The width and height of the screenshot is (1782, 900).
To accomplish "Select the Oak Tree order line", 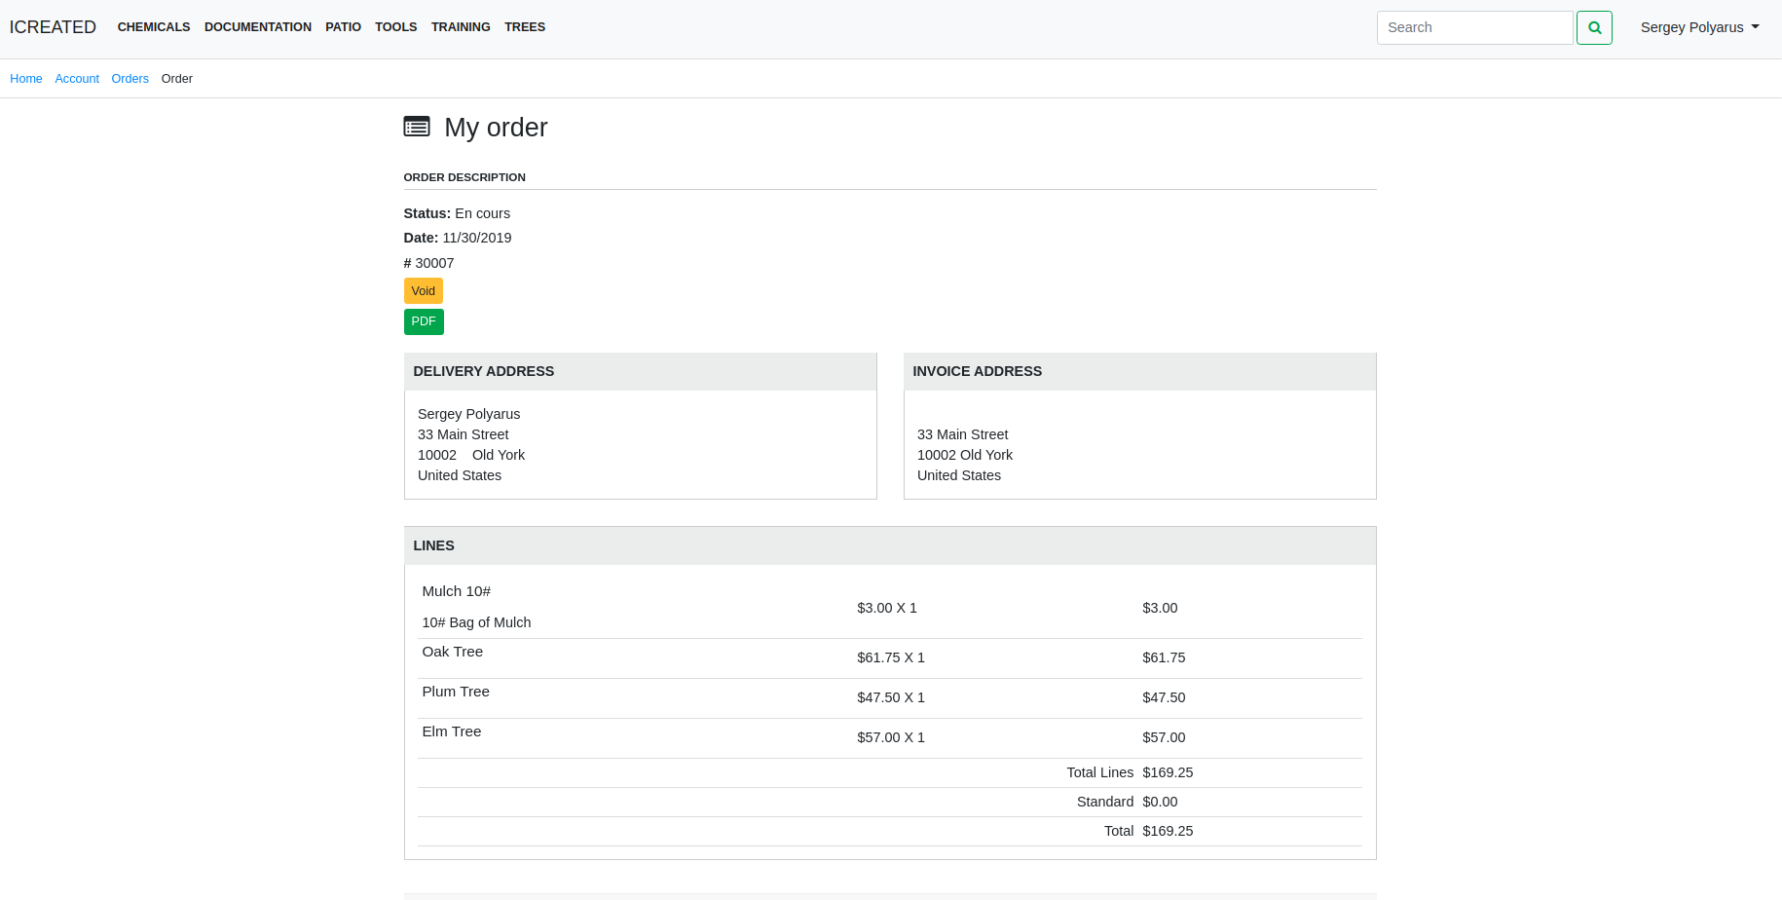I will coord(452,652).
